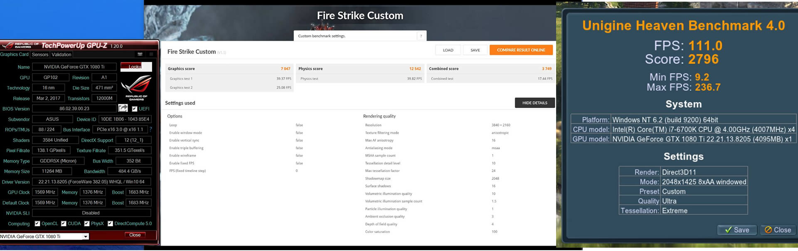Click Close in Heaven Benchmark results

coord(778,230)
